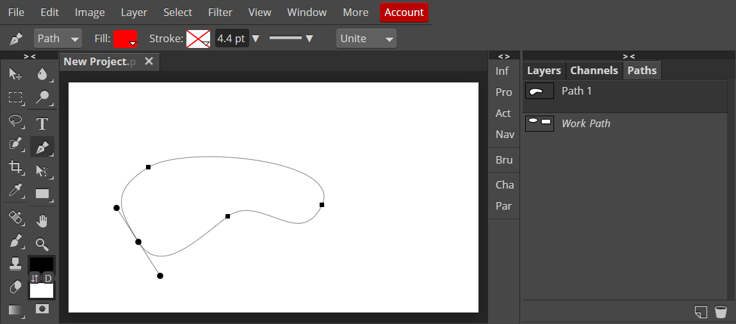Screen dimensions: 736x324
Task: Select the Type tool
Action: point(43,123)
